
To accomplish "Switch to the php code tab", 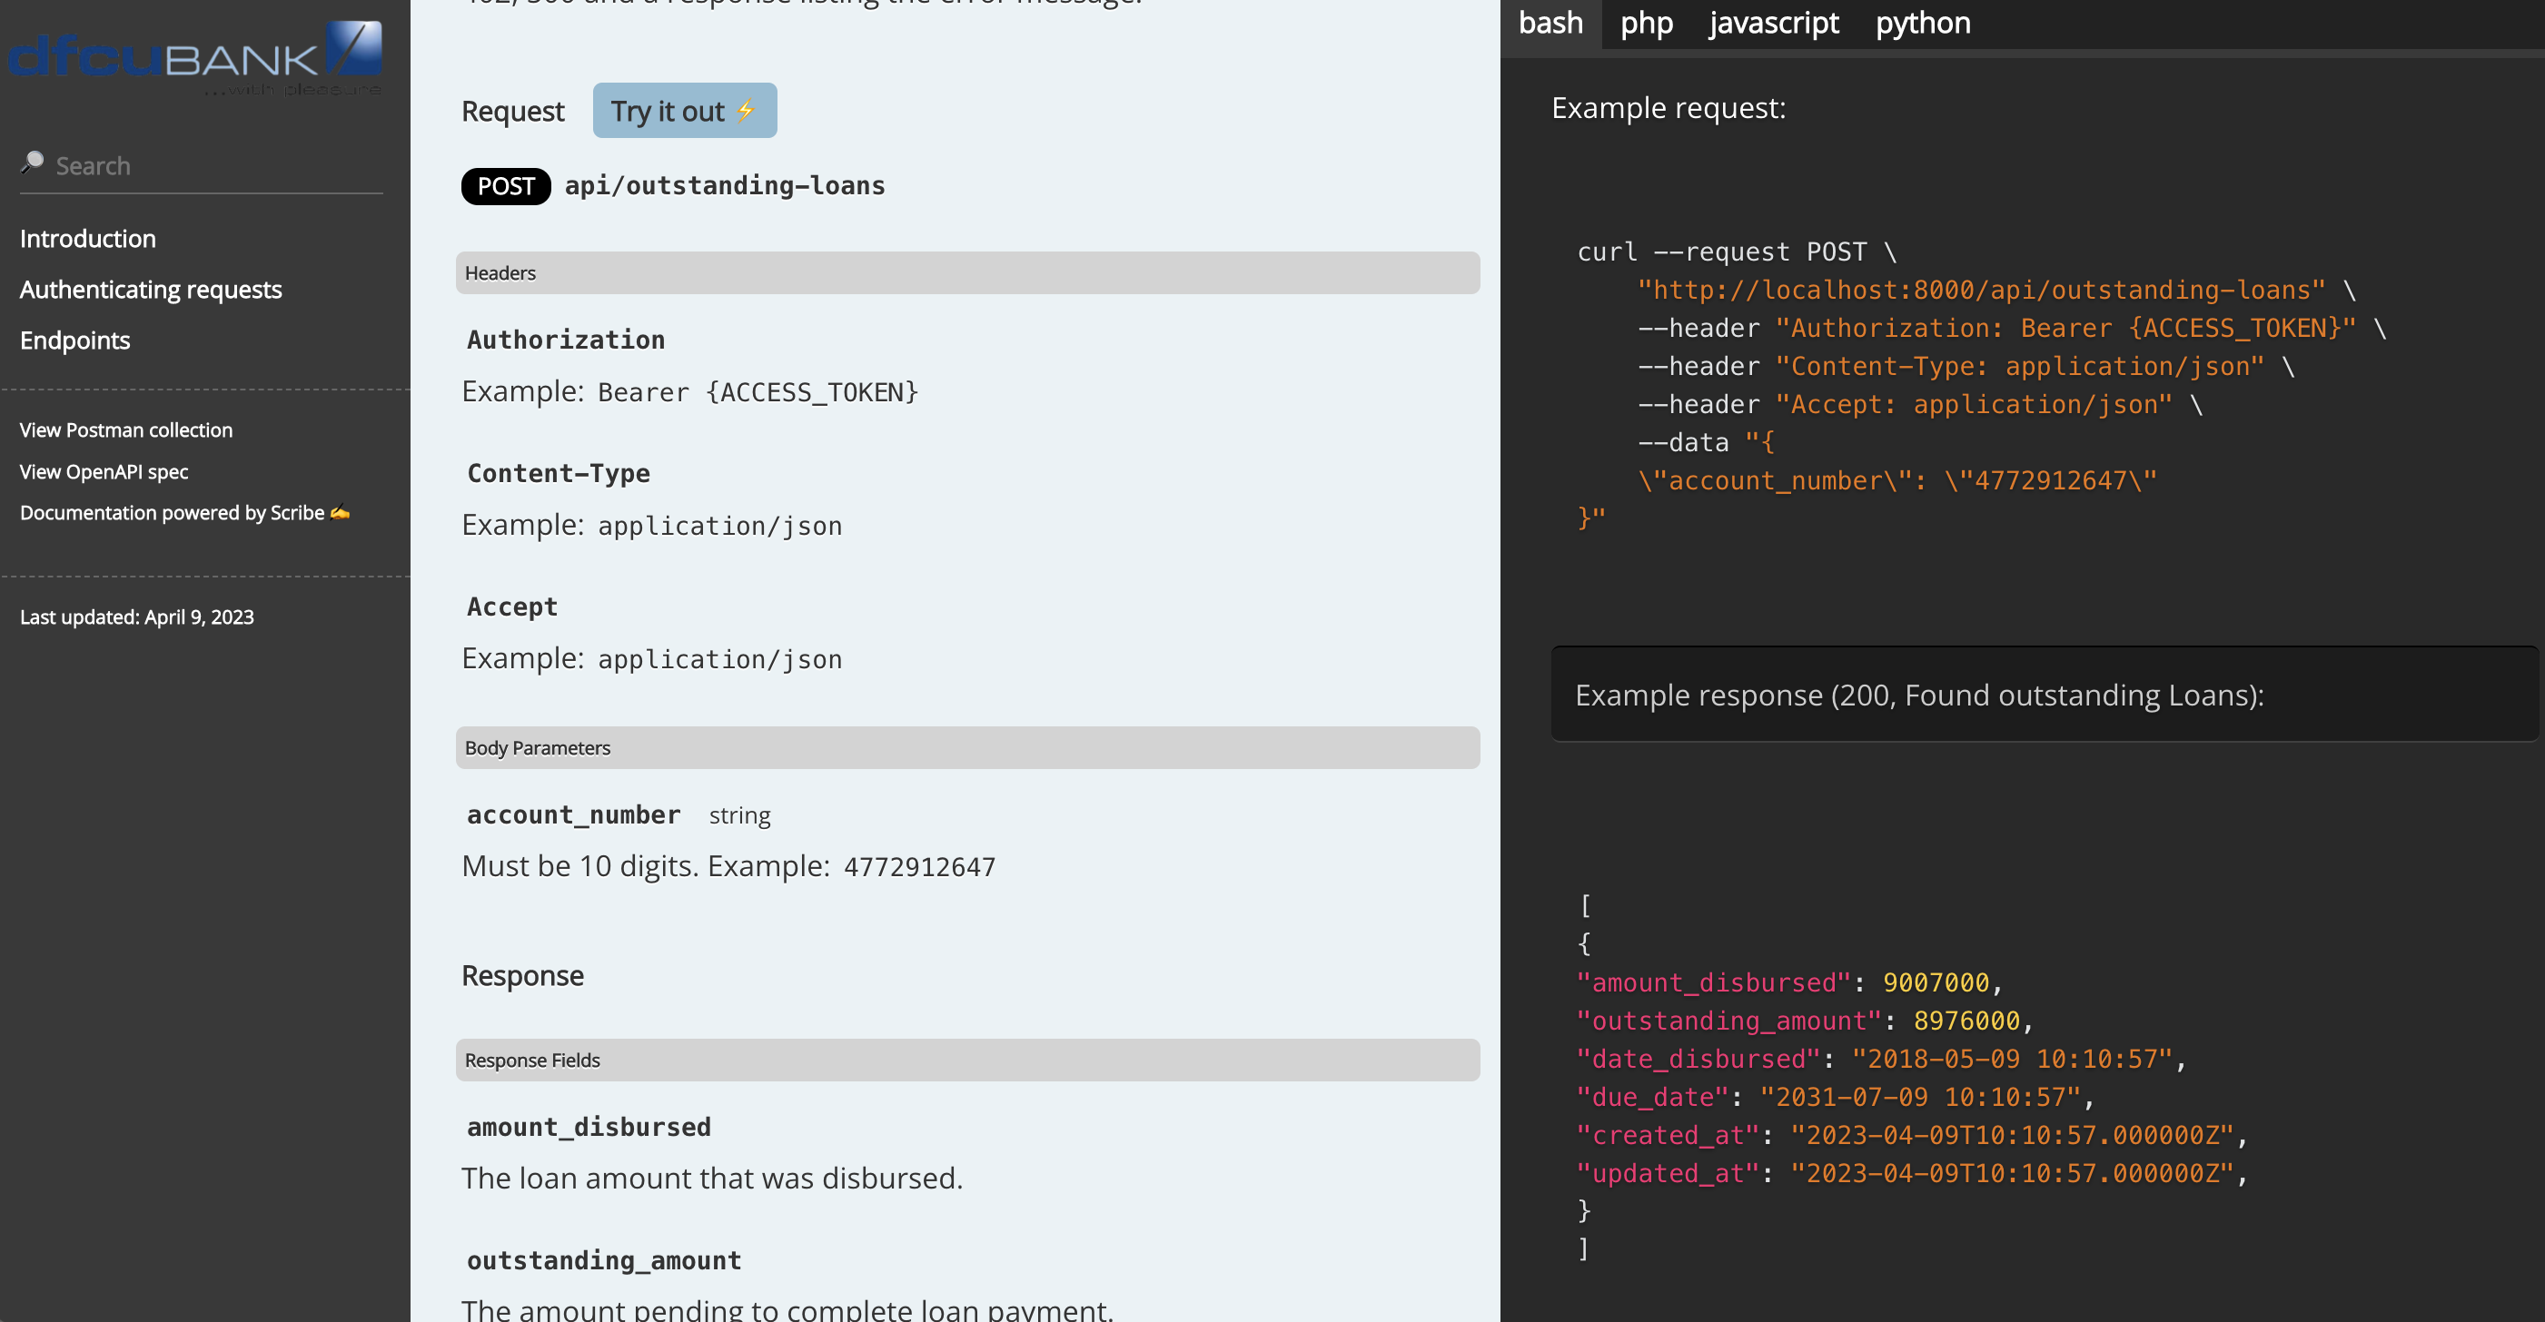I will point(1646,23).
